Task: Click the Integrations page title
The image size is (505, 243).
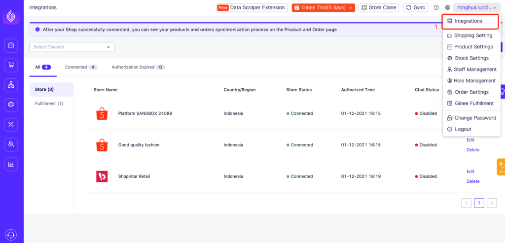Action: (x=43, y=7)
